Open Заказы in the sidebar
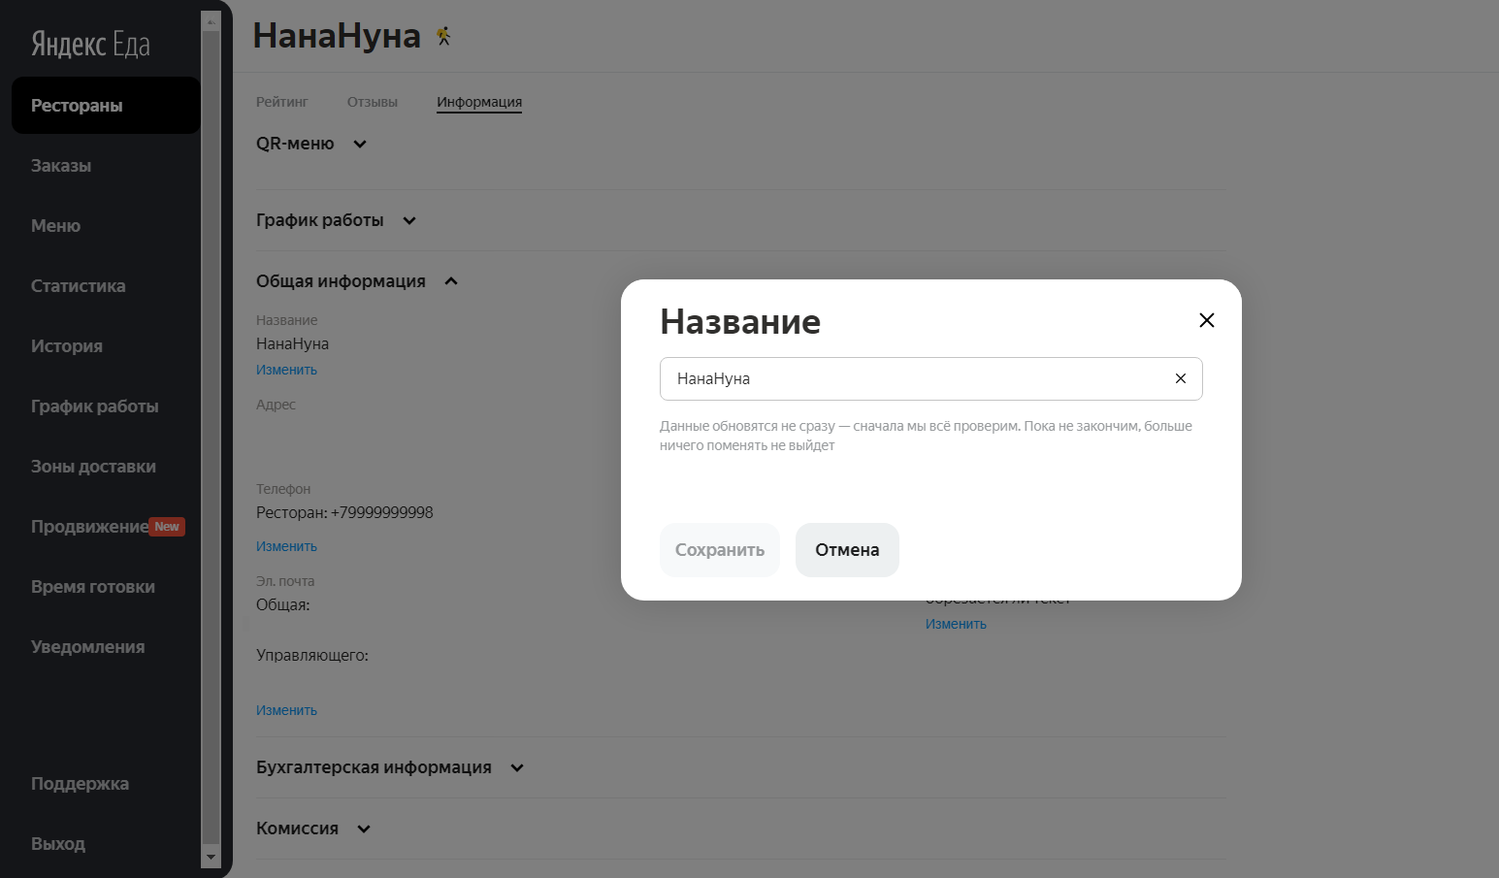Viewport: 1499px width, 878px height. pos(61,166)
